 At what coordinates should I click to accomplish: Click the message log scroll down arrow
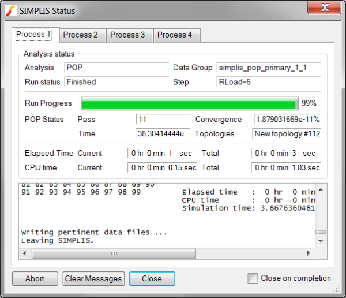(x=321, y=241)
